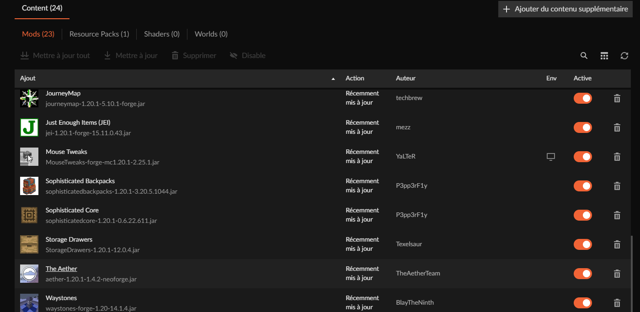Click Ajouter du contenu supplémentaire button

[565, 9]
